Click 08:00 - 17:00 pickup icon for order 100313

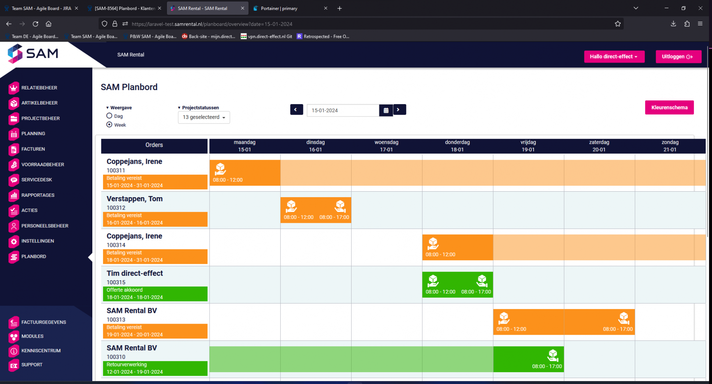pyautogui.click(x=624, y=318)
